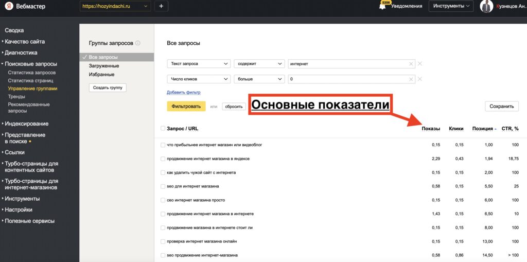Open the user profile avatar
This screenshot has height=262, width=527.
486,6
